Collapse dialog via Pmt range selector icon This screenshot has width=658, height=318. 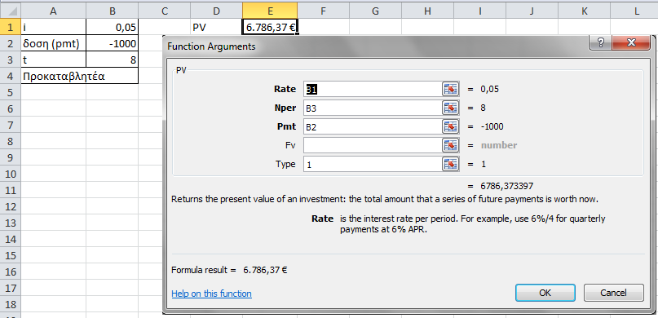coord(451,126)
